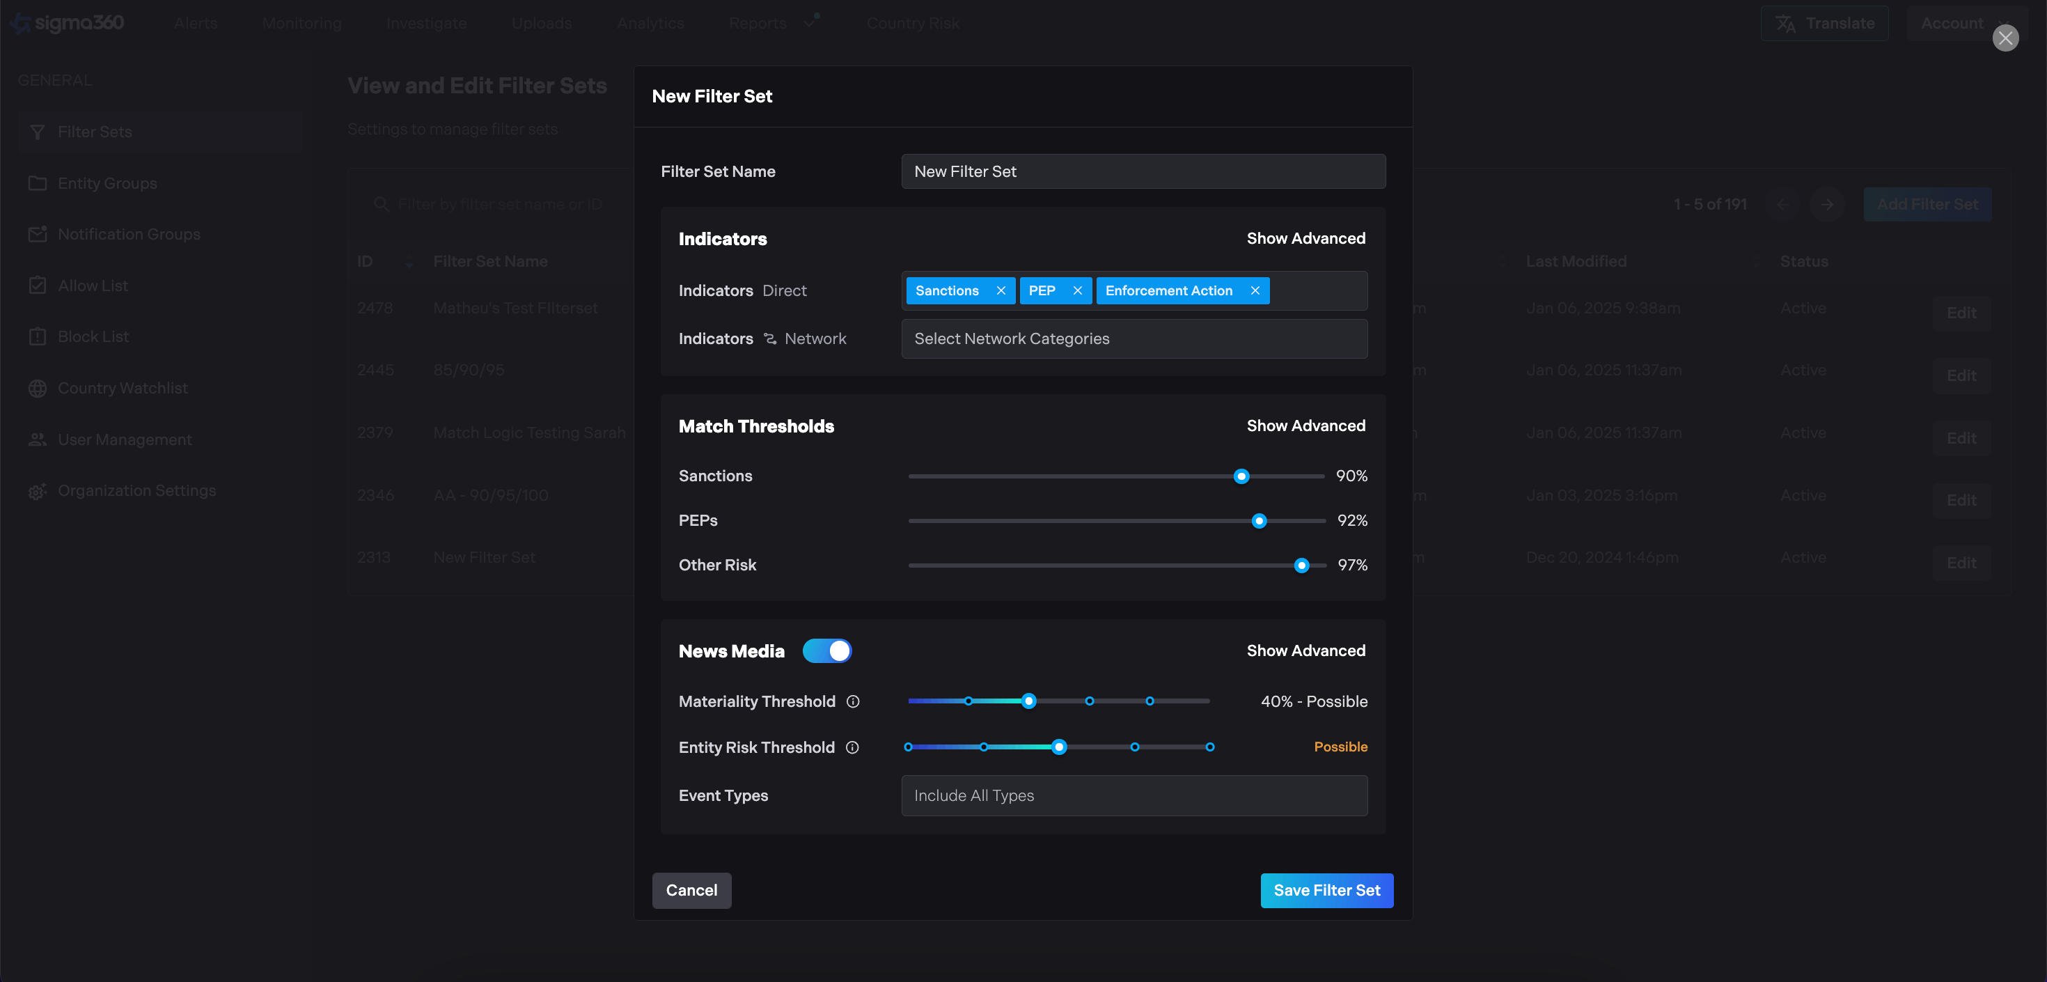Image resolution: width=2047 pixels, height=982 pixels.
Task: Show Advanced options for Match Thresholds
Action: point(1305,426)
